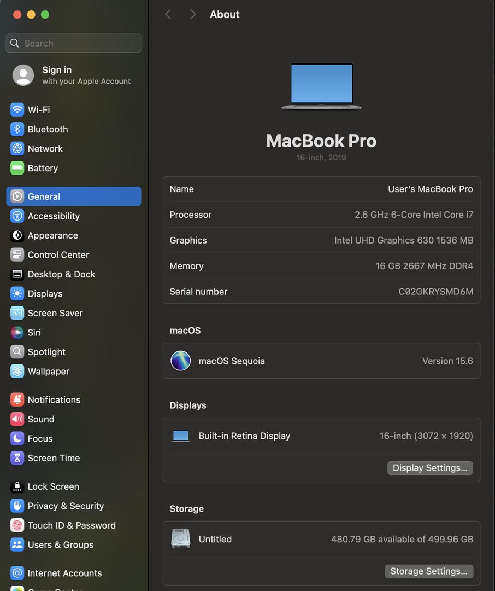
Task: Click the Apple Account avatar icon
Action: pos(23,75)
